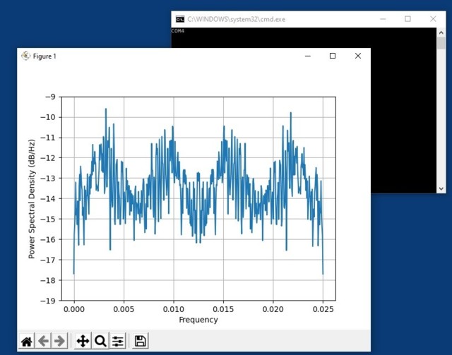Click the cmd.exe icon in the console title bar
Screen dimensions: 452x355
[180, 19]
